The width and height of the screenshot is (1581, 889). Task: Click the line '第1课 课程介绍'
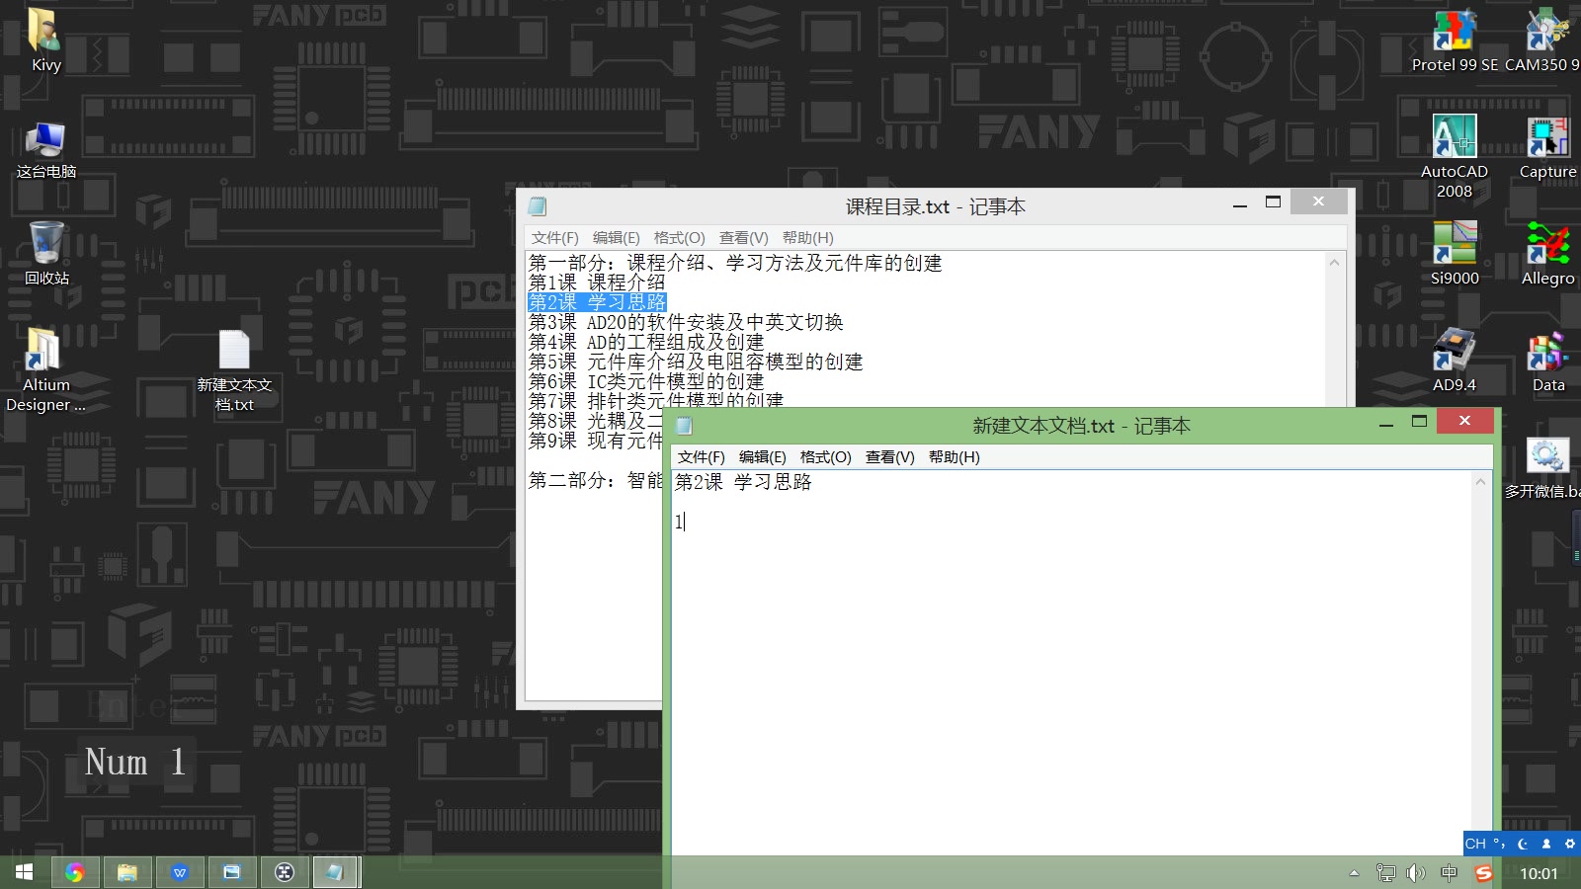pos(597,283)
